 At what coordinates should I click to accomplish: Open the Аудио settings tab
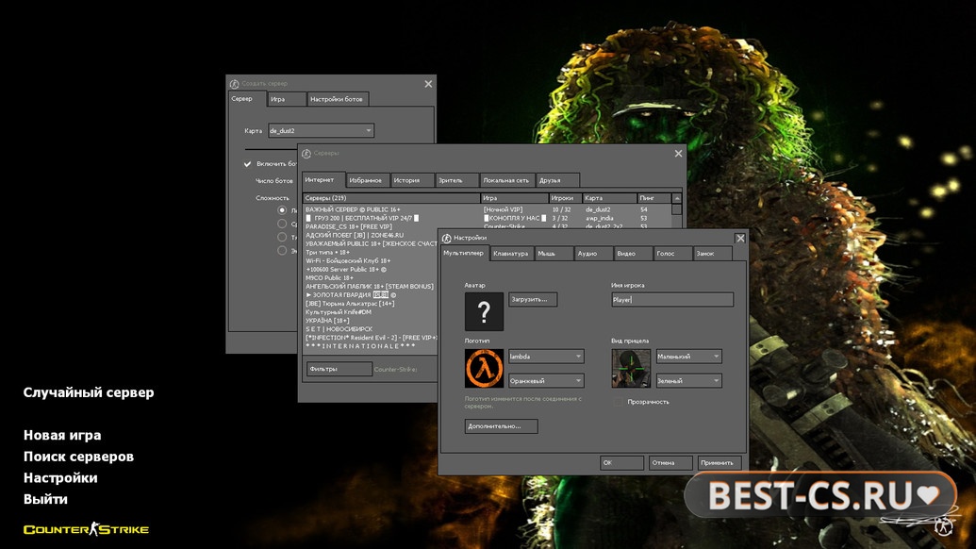coord(593,254)
